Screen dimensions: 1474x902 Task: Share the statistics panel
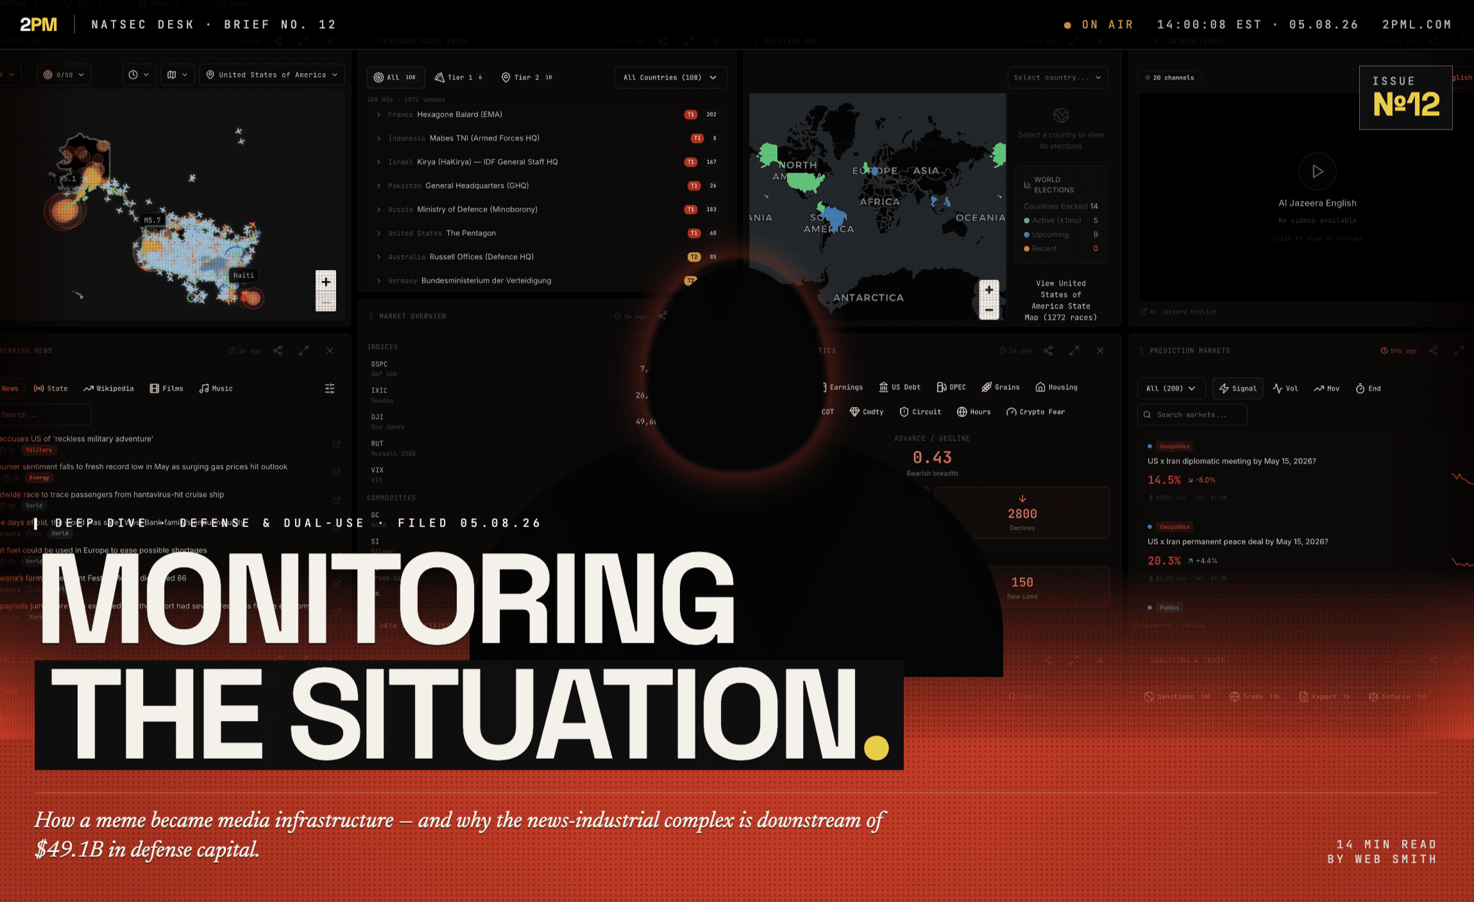click(x=1048, y=350)
